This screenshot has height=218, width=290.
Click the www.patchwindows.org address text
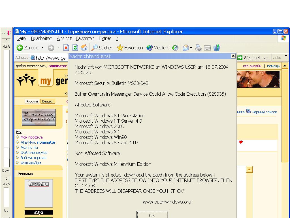pos(167,202)
